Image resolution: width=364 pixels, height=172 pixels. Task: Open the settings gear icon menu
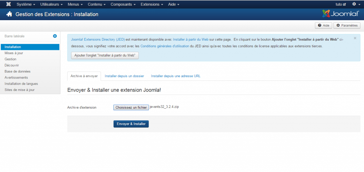[x=355, y=4]
